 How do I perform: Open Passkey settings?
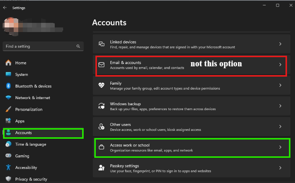(192, 168)
